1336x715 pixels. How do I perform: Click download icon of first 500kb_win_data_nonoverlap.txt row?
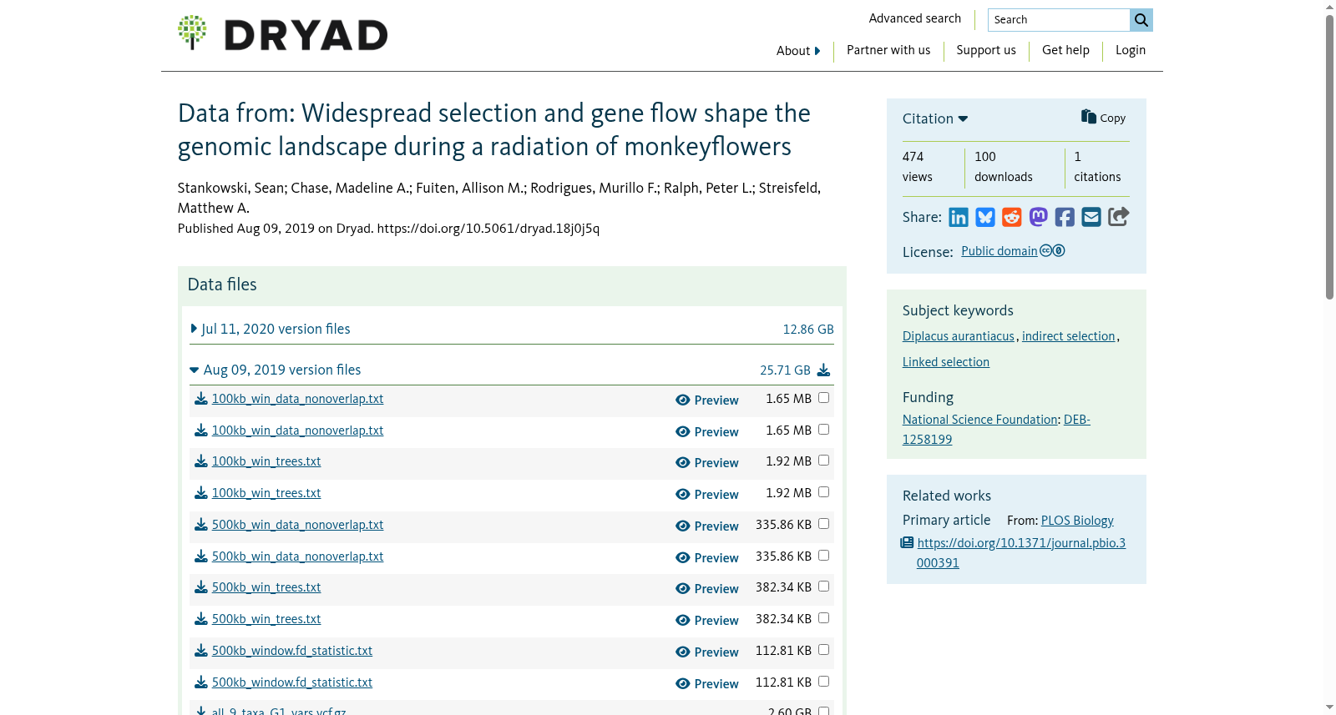tap(201, 525)
